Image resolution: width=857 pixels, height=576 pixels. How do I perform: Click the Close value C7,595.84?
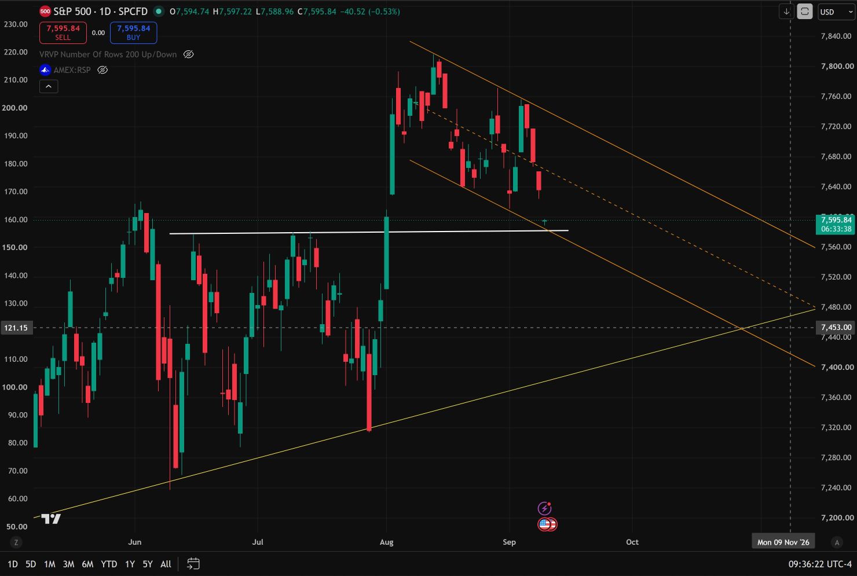coord(317,12)
